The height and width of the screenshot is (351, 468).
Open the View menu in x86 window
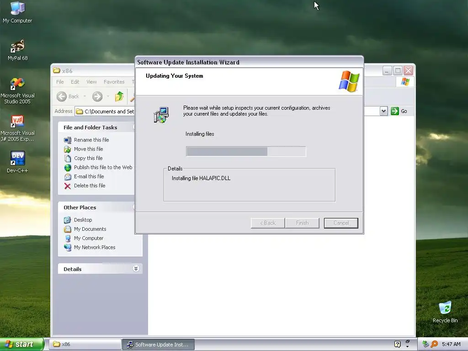[x=91, y=82]
